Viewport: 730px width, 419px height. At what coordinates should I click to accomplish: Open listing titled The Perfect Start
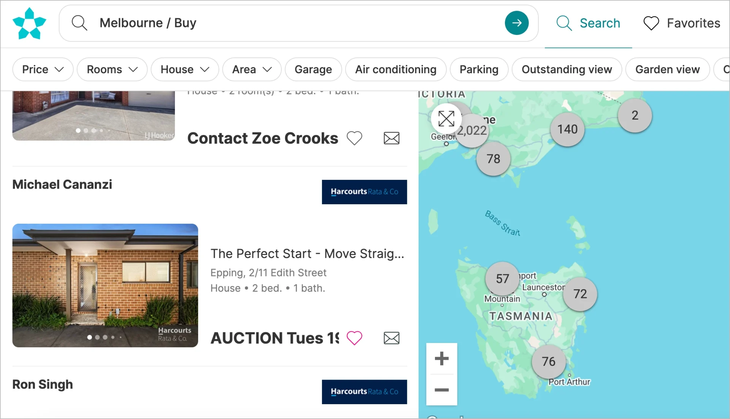pyautogui.click(x=307, y=254)
